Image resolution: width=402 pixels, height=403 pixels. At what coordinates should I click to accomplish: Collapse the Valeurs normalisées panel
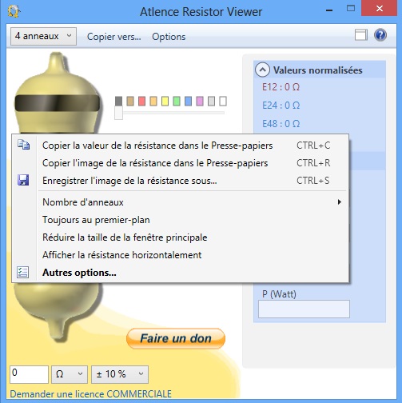tap(262, 70)
